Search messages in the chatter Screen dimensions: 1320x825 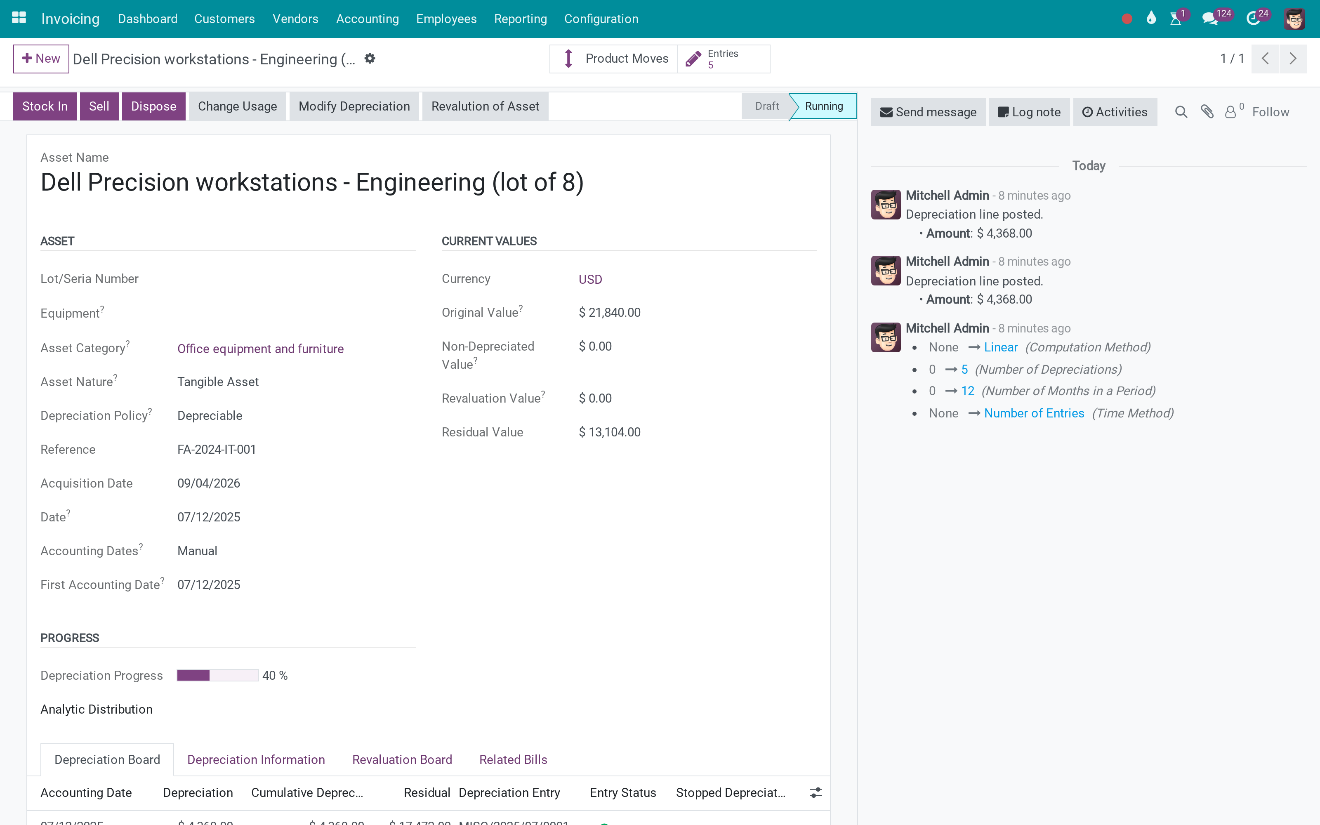point(1181,112)
